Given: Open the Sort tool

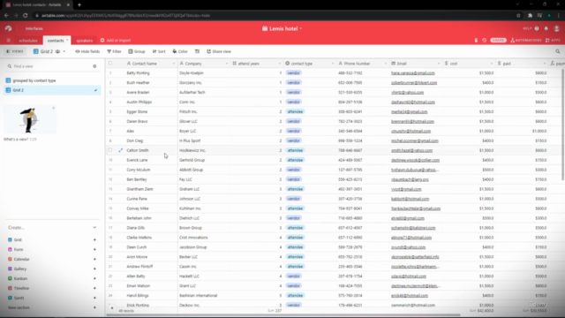Looking at the screenshot, I should point(159,51).
